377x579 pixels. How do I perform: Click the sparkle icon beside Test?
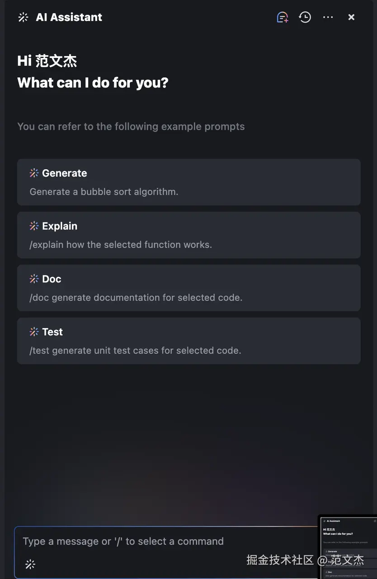(x=34, y=332)
